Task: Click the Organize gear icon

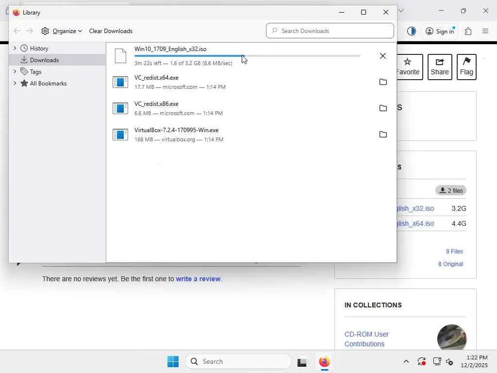Action: (45, 31)
